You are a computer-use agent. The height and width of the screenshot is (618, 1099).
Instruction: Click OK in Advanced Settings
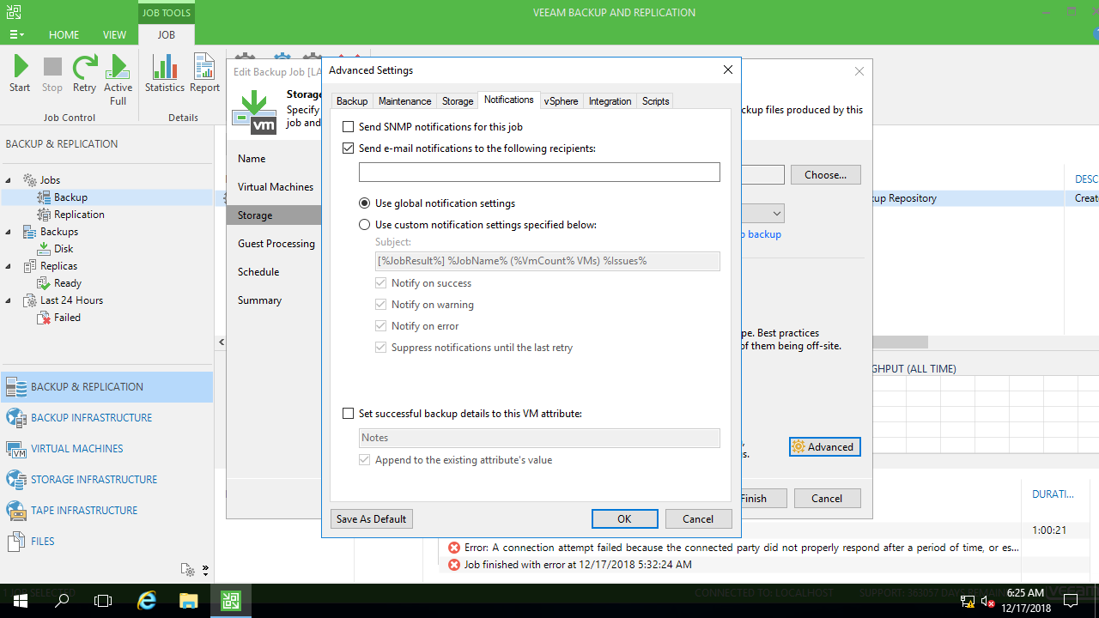pos(624,519)
